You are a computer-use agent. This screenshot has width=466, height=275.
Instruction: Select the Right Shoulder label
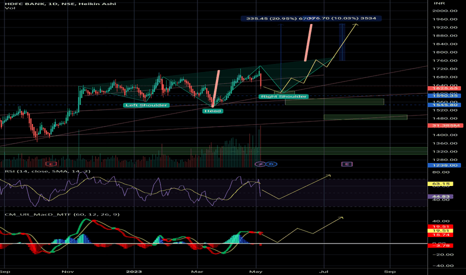284,96
